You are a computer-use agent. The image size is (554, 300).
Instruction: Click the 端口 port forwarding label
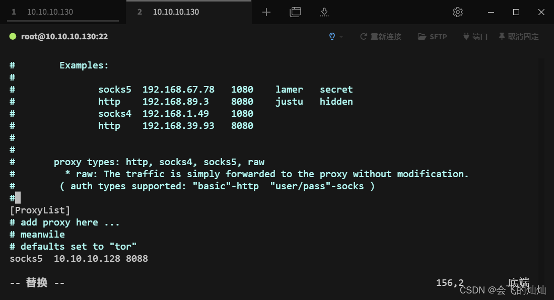pyautogui.click(x=478, y=36)
